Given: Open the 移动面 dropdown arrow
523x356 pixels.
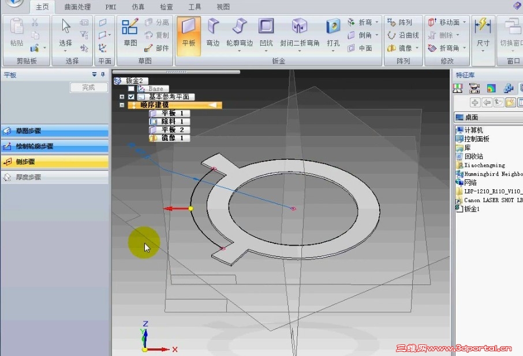Looking at the screenshot, I should [x=464, y=23].
